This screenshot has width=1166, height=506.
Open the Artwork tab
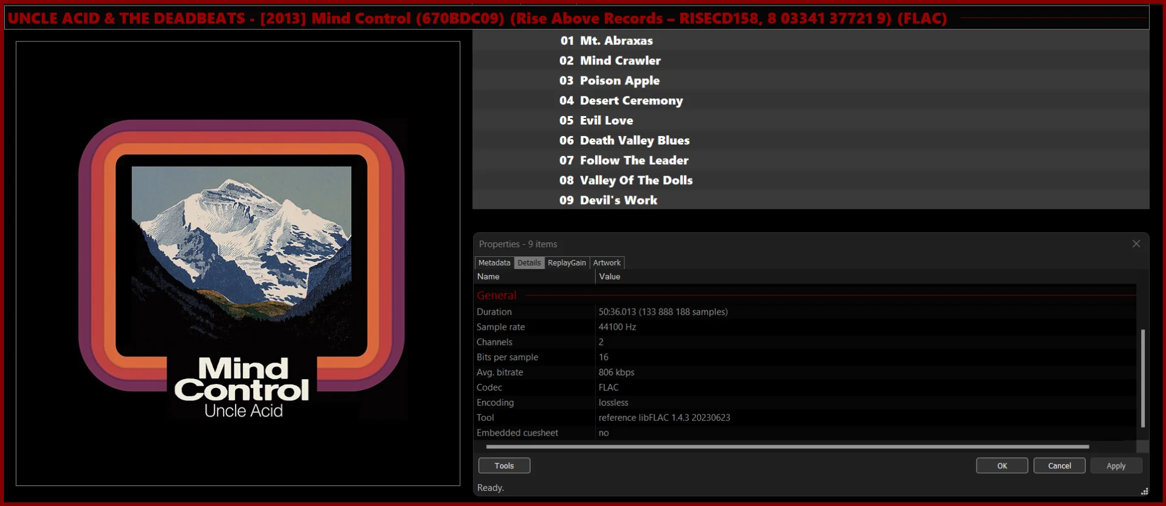(607, 262)
